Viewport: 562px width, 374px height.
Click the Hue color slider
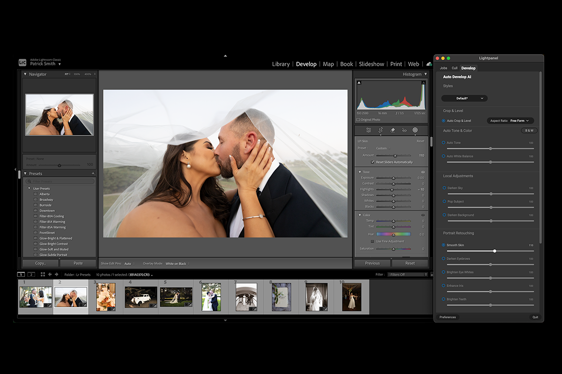(393, 234)
